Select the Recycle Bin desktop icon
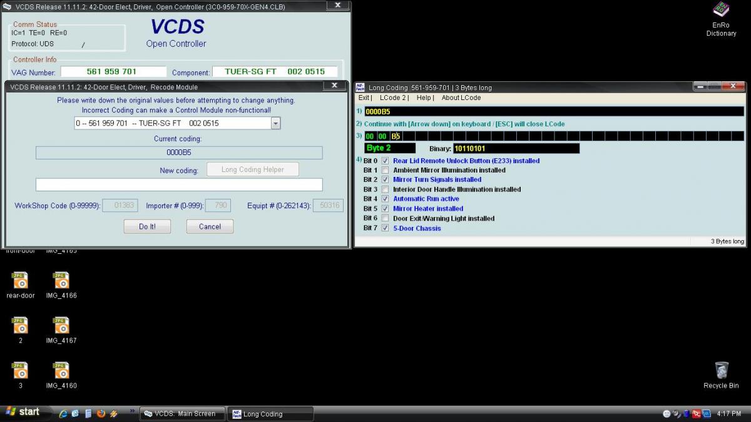 [x=721, y=375]
